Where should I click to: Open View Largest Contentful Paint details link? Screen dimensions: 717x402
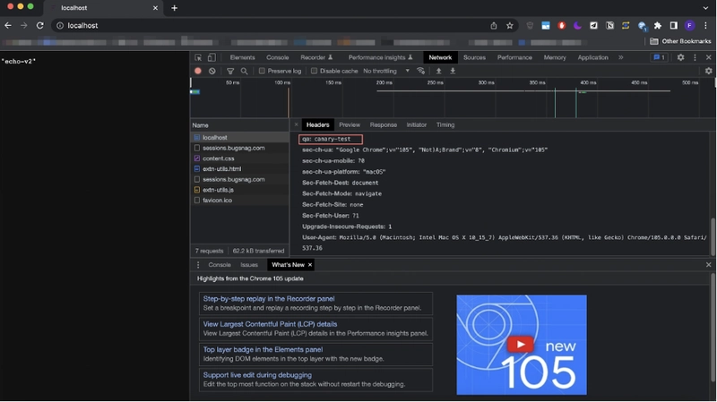pyautogui.click(x=270, y=324)
